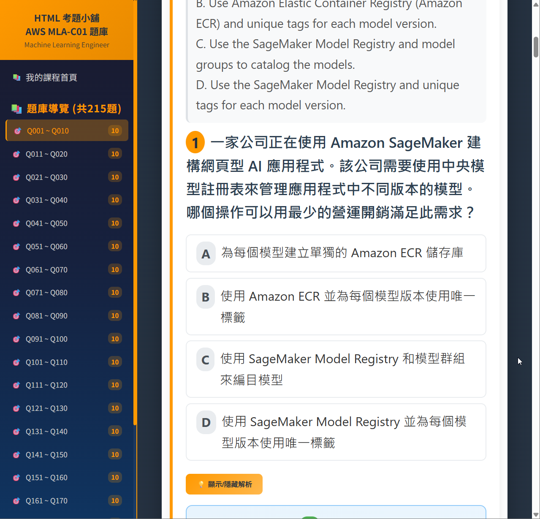Click the sidebar orange scrollbar

click(x=135, y=213)
